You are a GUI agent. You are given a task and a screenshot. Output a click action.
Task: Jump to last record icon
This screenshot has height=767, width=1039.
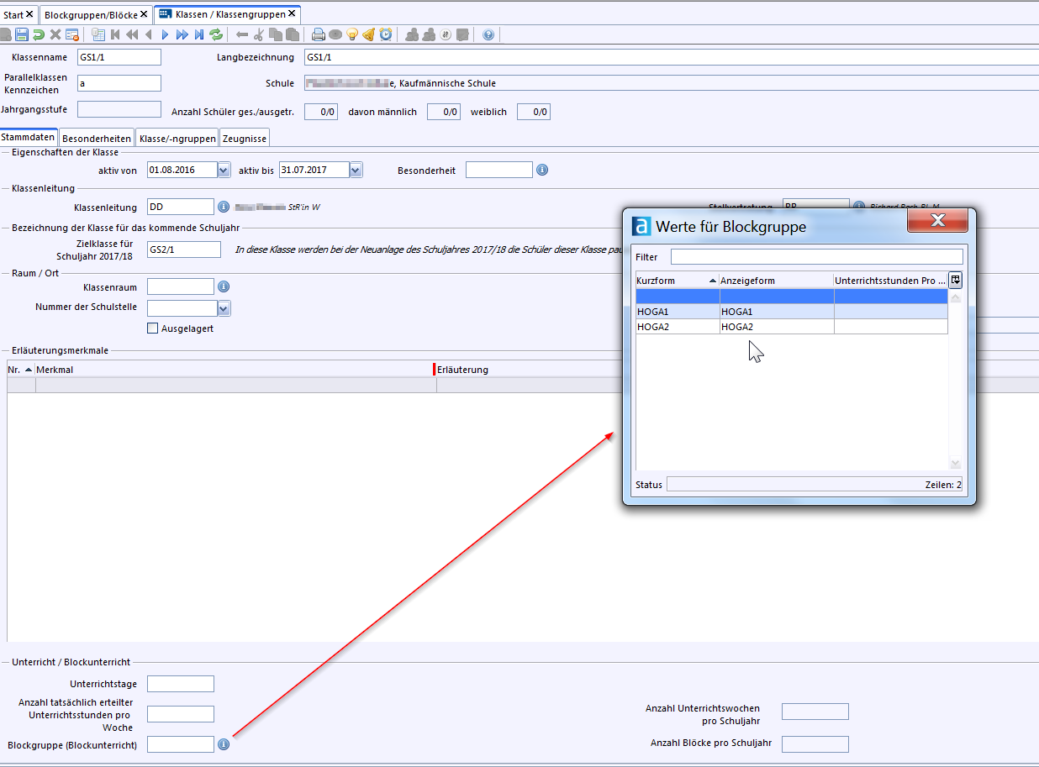coord(199,34)
